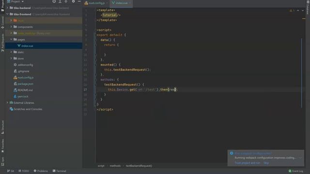Click the Tutorial tag in template
Viewport: 310px width, 174px height.
point(109,15)
